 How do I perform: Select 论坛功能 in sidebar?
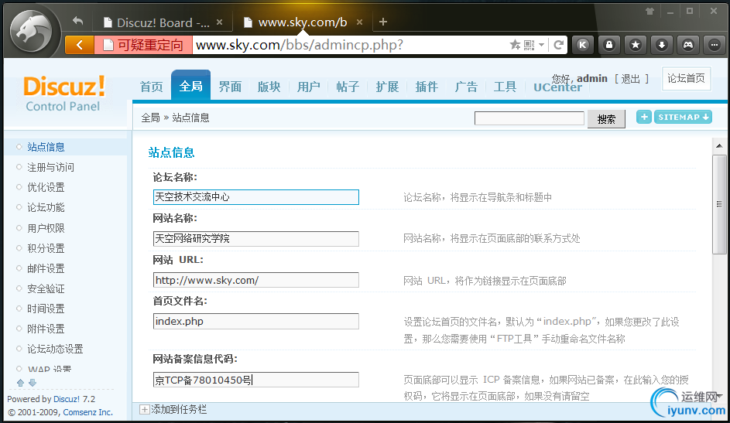(46, 207)
